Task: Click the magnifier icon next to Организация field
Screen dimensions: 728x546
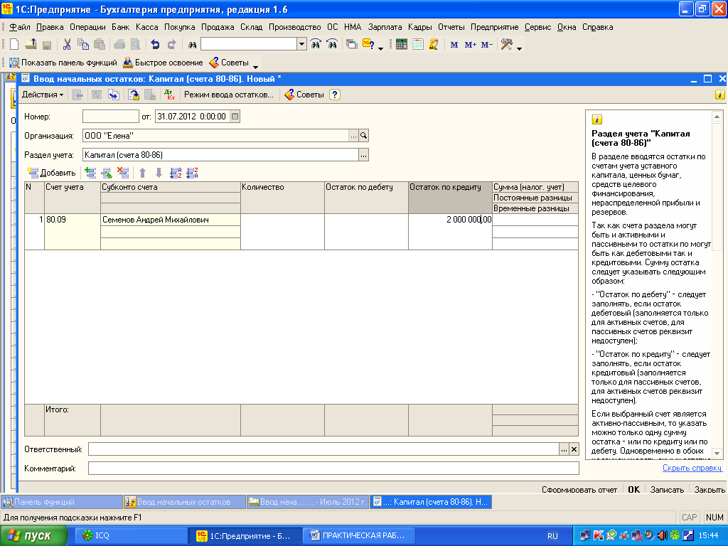Action: click(x=363, y=136)
